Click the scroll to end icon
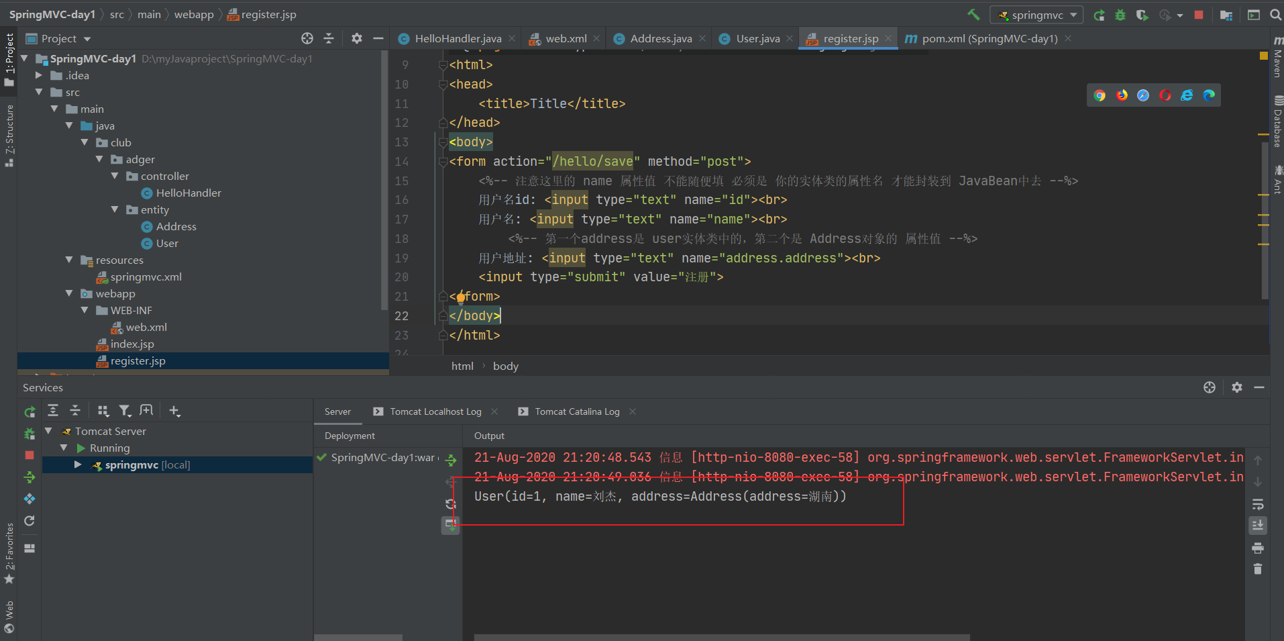This screenshot has width=1284, height=641. [x=1258, y=525]
